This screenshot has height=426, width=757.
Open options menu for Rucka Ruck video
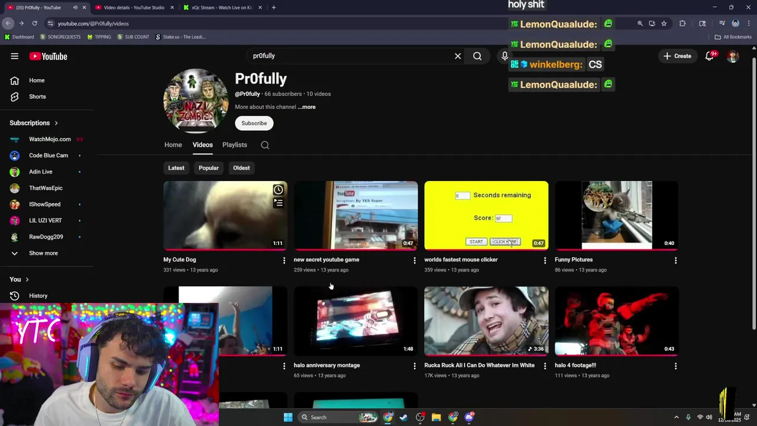[x=545, y=366]
